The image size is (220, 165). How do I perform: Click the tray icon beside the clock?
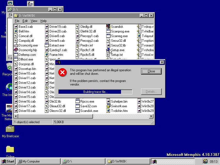pos(205,161)
